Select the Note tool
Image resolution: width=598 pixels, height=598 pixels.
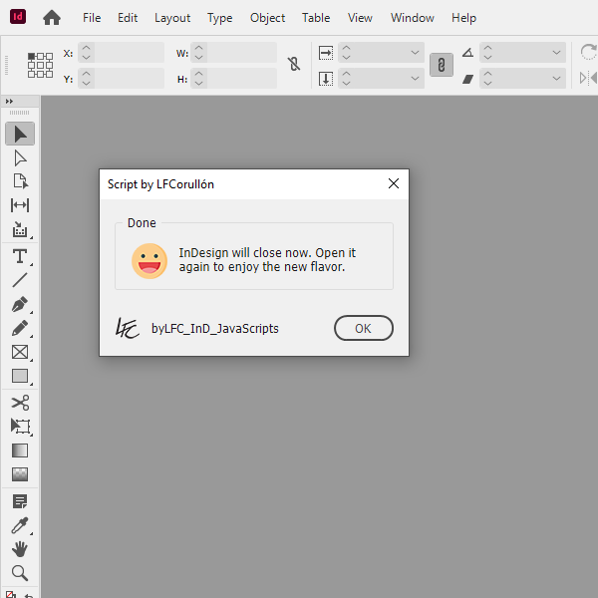point(20,501)
